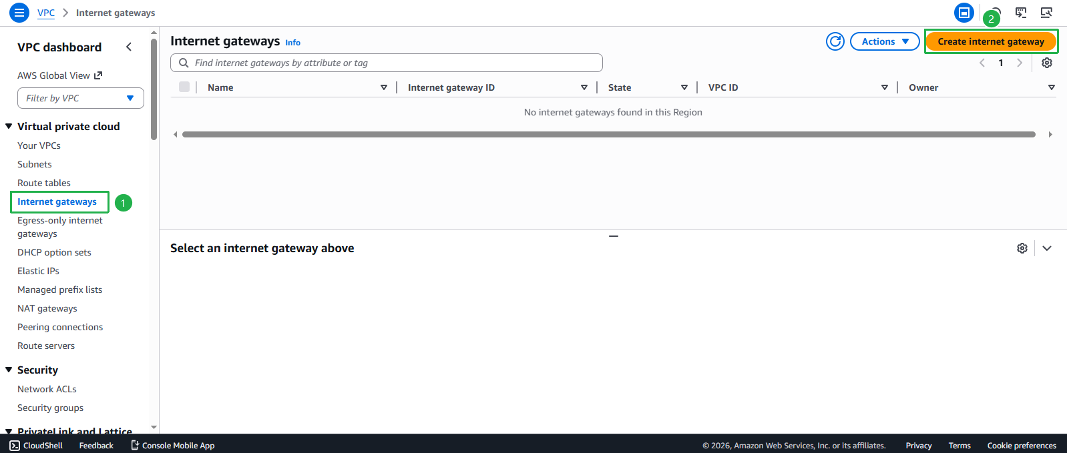1067x453 pixels.
Task: Click the State column header
Action: (620, 87)
